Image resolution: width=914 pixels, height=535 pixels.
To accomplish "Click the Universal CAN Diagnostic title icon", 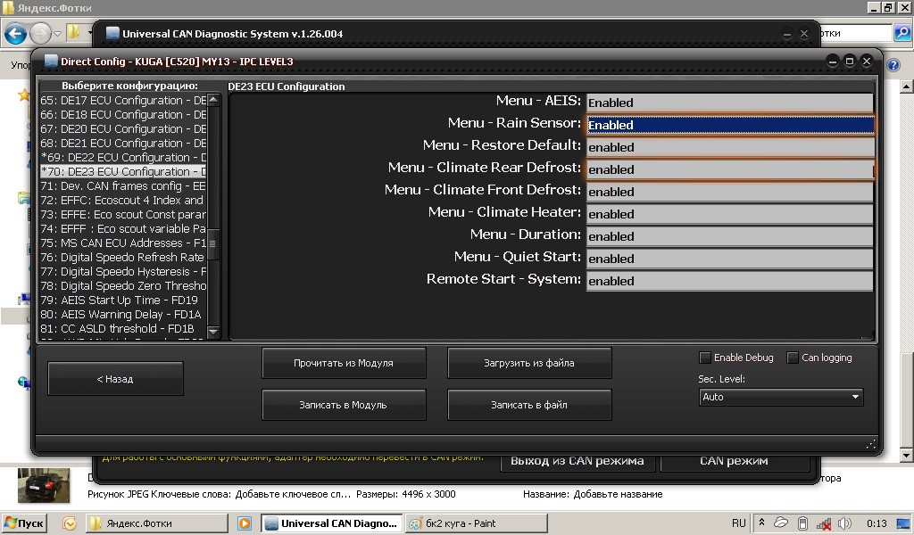I will 112,33.
